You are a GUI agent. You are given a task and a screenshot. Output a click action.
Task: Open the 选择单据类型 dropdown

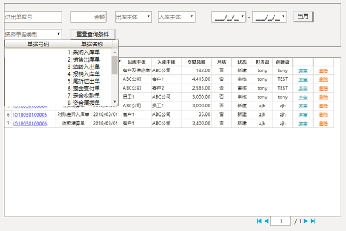click(59, 34)
